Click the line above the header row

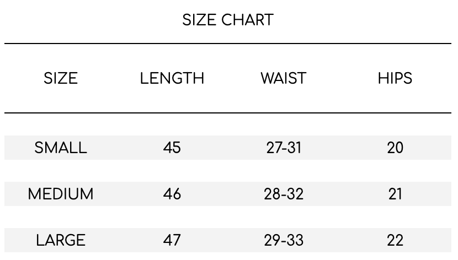coord(228,44)
